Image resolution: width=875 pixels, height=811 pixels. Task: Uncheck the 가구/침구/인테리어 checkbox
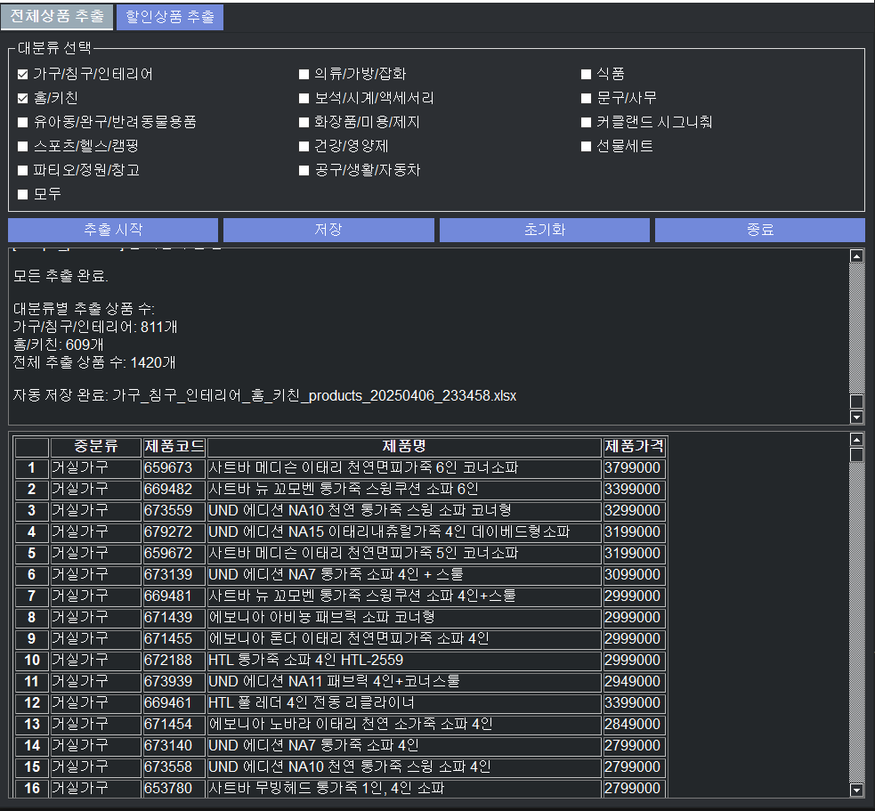tap(23, 75)
